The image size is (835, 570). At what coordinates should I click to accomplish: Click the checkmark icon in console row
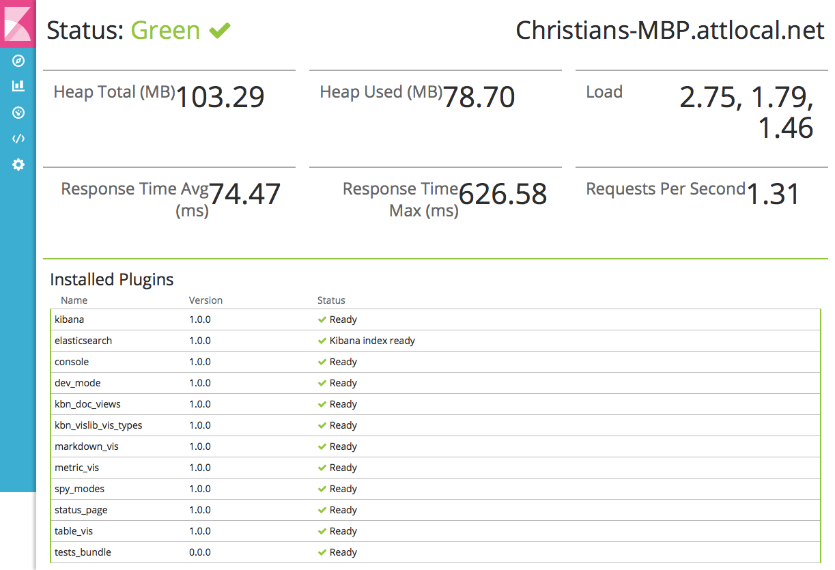322,362
